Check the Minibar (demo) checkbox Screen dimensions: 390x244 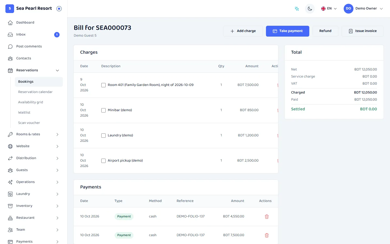tap(103, 110)
